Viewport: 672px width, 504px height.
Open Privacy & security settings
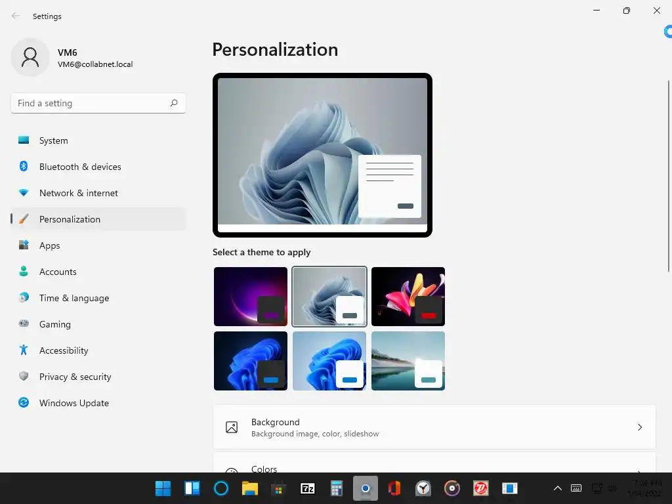click(98, 377)
